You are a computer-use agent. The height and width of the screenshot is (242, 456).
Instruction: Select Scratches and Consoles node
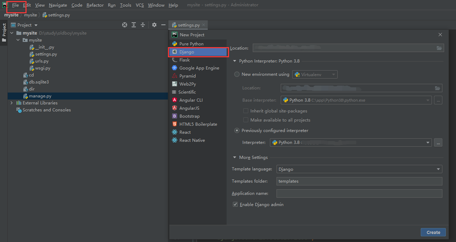46,110
